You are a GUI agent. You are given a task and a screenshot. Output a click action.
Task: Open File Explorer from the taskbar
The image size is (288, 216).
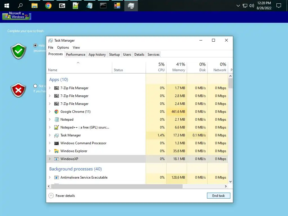34,6
